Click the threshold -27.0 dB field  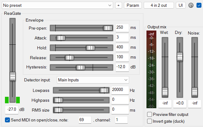[12, 109]
